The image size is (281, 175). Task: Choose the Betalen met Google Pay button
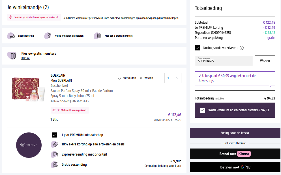tap(235, 167)
